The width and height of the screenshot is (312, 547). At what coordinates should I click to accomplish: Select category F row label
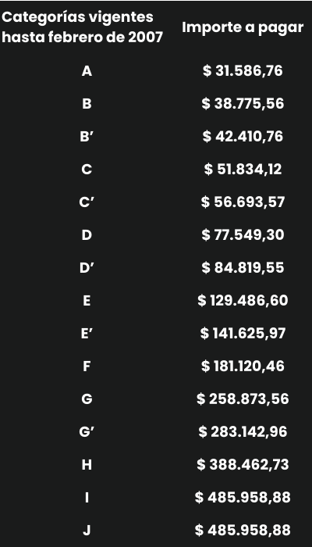coord(87,366)
